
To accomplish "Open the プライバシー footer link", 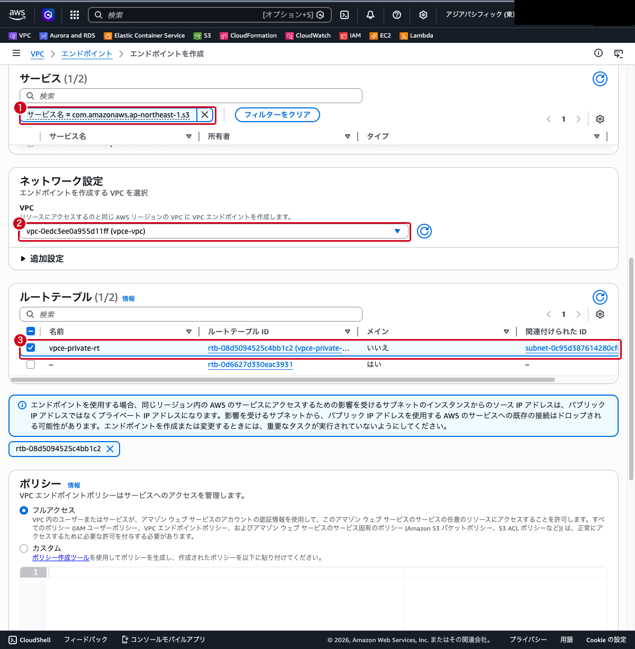I will click(528, 639).
